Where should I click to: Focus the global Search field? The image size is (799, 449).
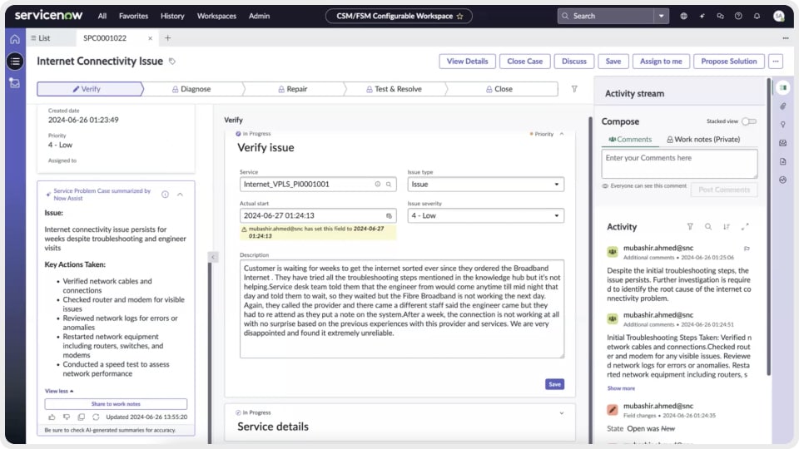[x=607, y=16]
